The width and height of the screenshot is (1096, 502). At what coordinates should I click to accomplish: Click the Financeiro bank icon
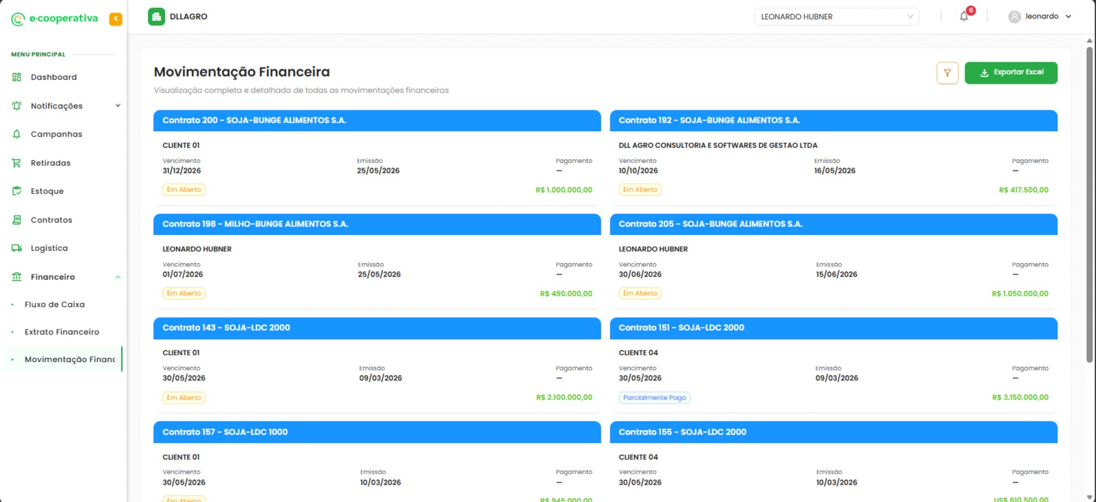pyautogui.click(x=17, y=277)
